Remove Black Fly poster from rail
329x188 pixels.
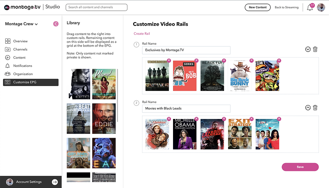[224, 60]
